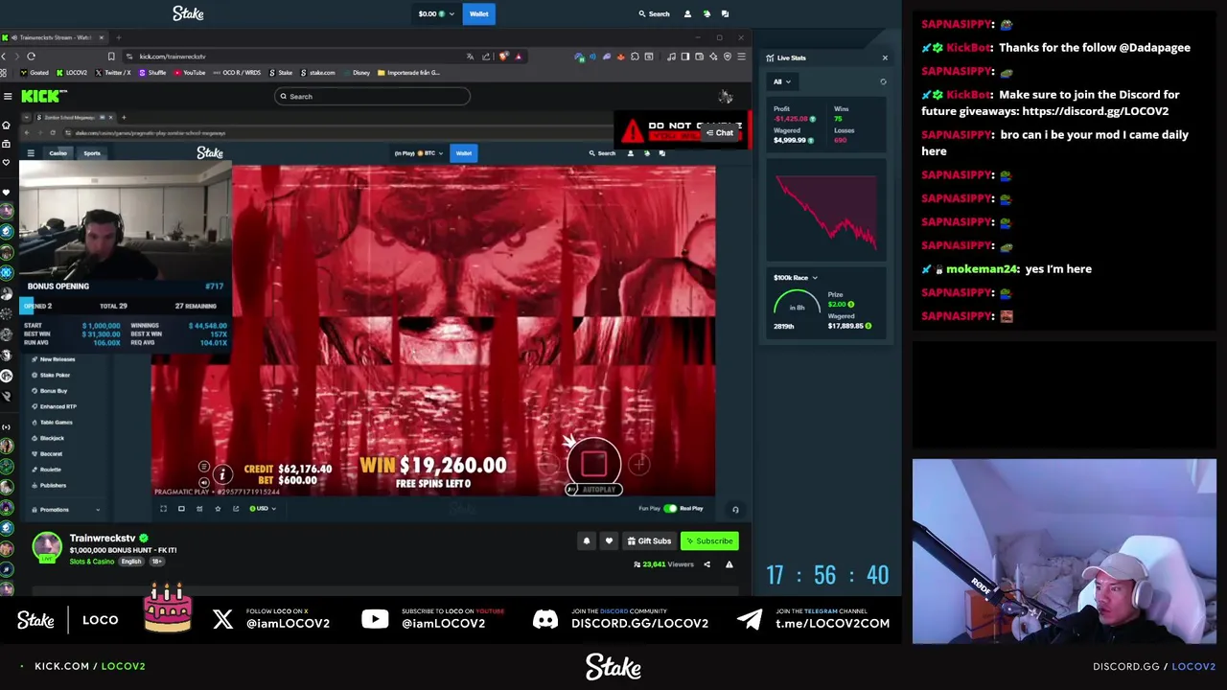Viewport: 1227px width, 690px height.
Task: Decrease bet with the minus button
Action: tap(547, 465)
